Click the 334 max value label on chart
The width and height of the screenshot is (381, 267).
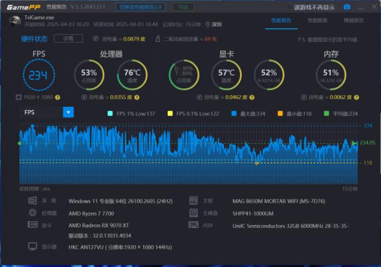(367, 125)
